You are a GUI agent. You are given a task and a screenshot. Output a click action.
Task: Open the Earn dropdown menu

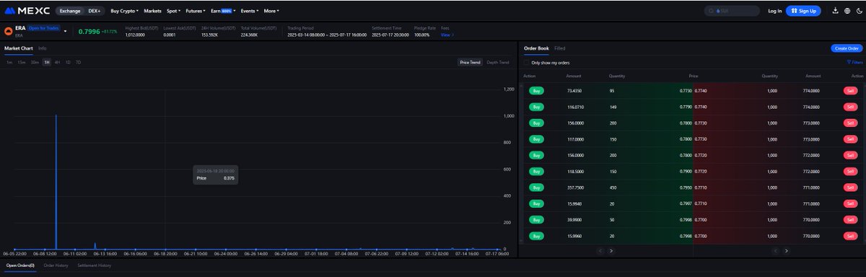tap(223, 11)
